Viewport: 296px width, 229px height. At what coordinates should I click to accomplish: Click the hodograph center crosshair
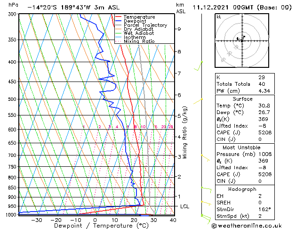pyautogui.click(x=242, y=41)
